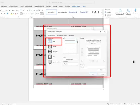Image resolution: width=140 pixels, height=105 pixels.
Task: Click the yellow text highlight icon
Action: click(x=11, y=14)
